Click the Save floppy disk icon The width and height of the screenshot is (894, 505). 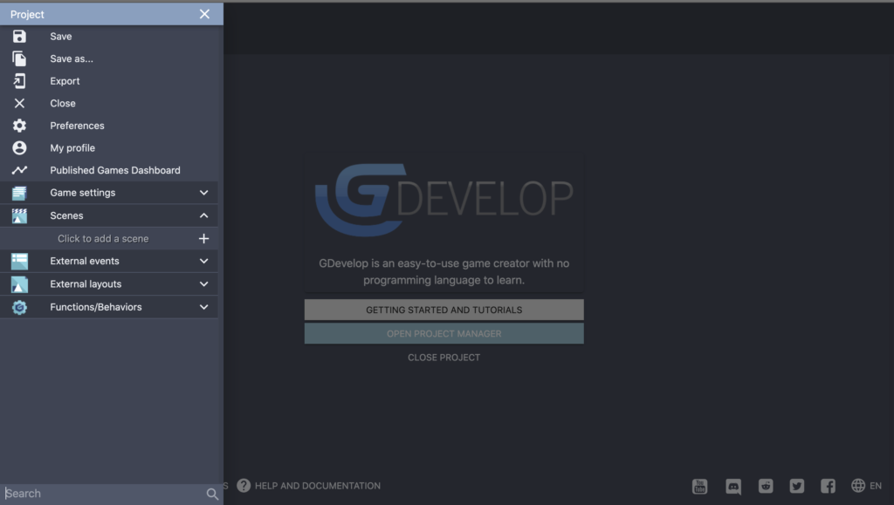[19, 37]
